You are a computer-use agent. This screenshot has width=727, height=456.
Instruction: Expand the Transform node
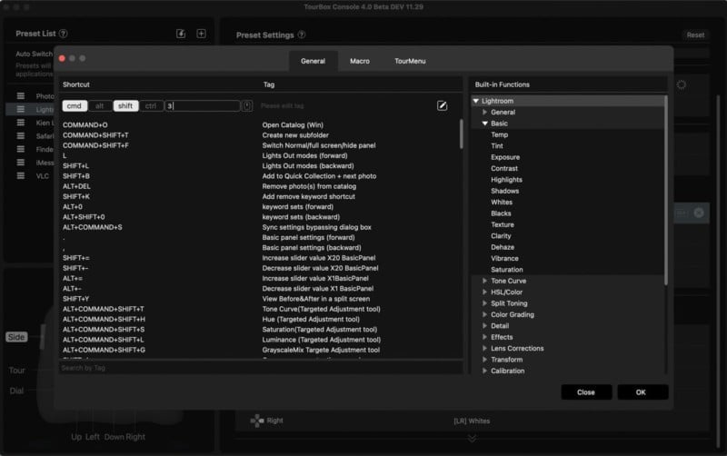click(484, 359)
